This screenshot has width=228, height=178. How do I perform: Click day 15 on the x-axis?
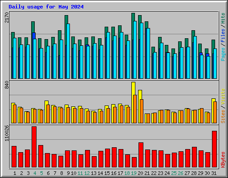click(x=107, y=173)
